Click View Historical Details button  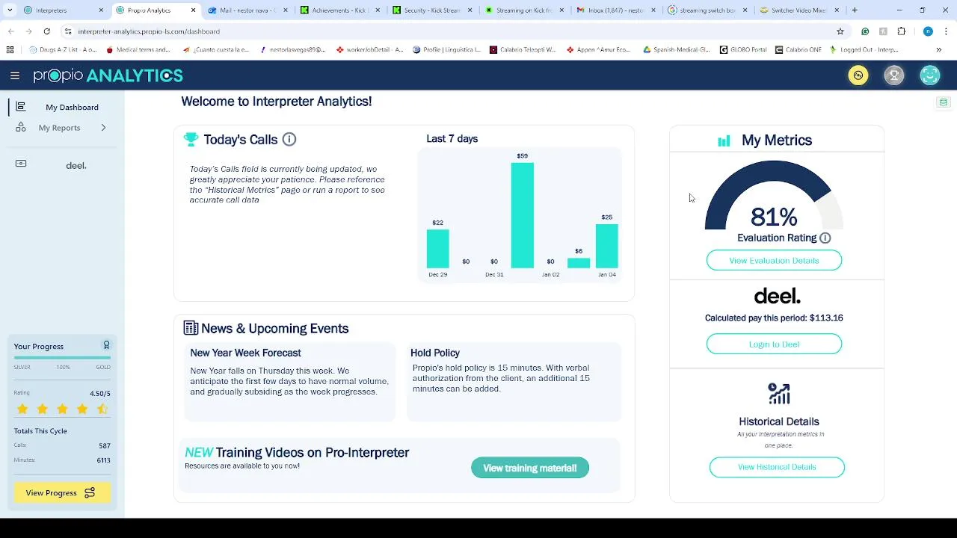click(777, 467)
